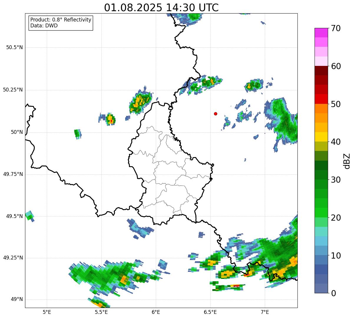Image resolution: width=354 pixels, height=318 pixels.
Task: Click the 5.5°E longitude label
Action: click(101, 312)
